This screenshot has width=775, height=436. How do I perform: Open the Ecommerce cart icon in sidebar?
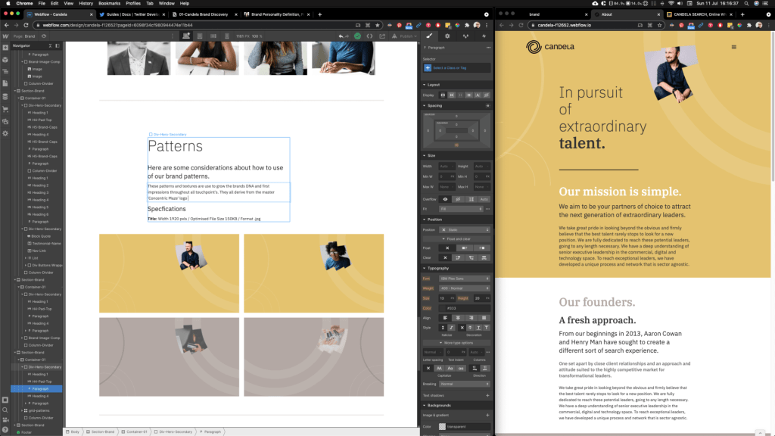5,109
